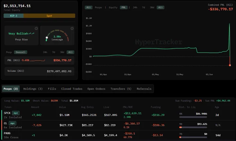The image size is (236, 141).
Task: Open the Closed Trades tab
Action: click(x=71, y=89)
